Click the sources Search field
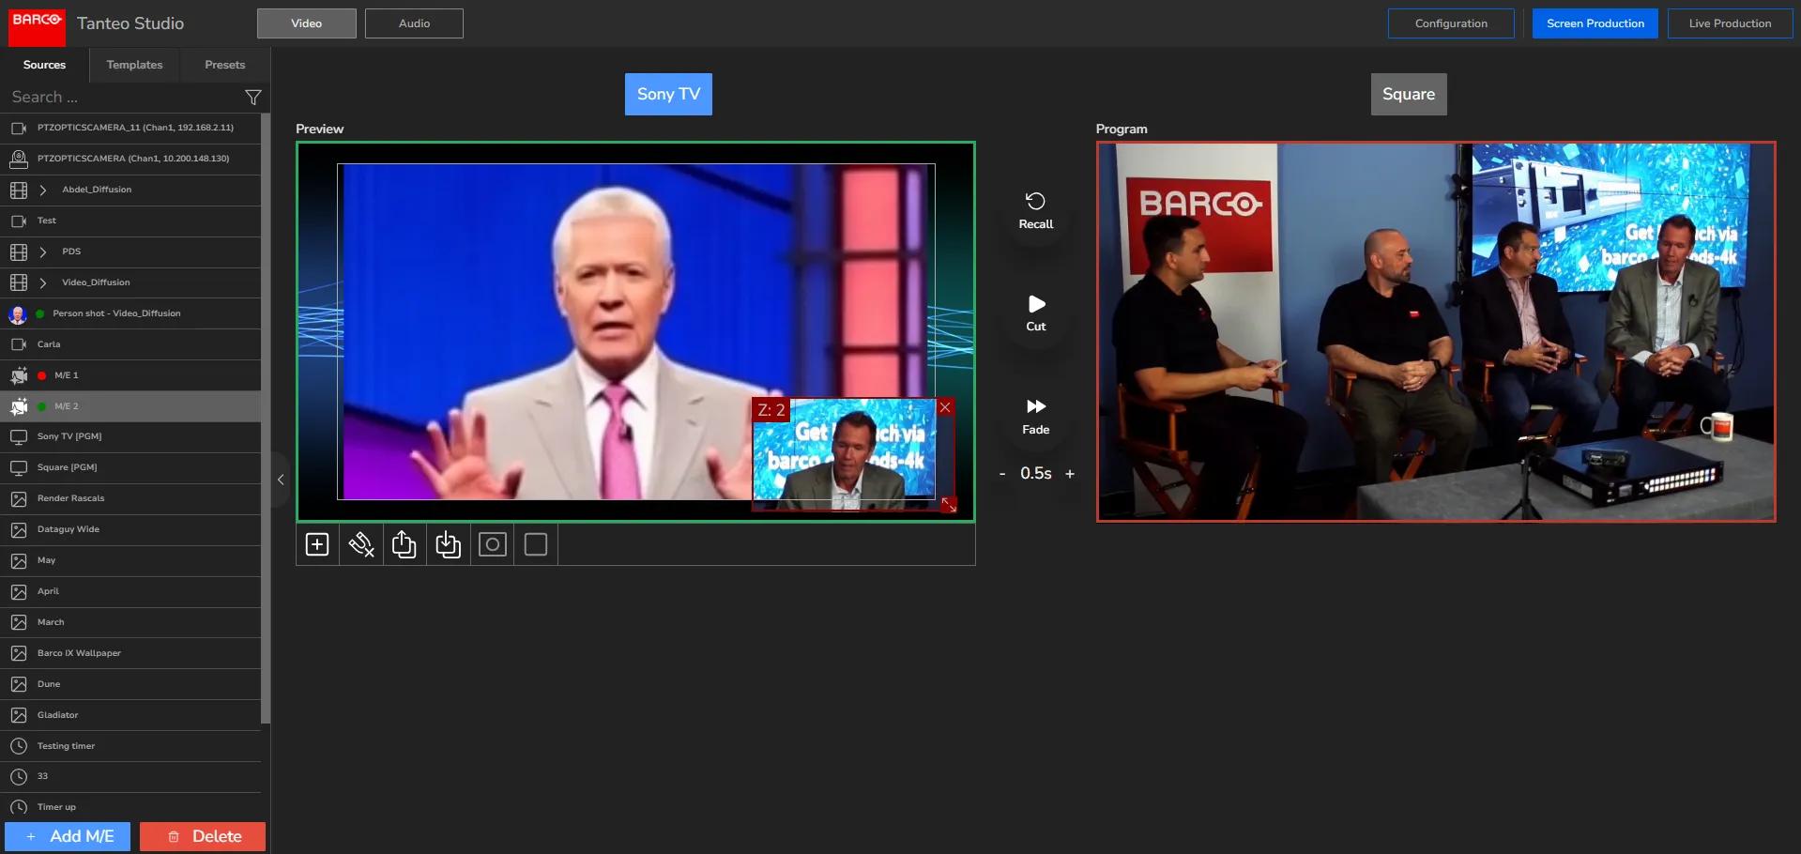Screen dimensions: 1801x854 pos(122,98)
